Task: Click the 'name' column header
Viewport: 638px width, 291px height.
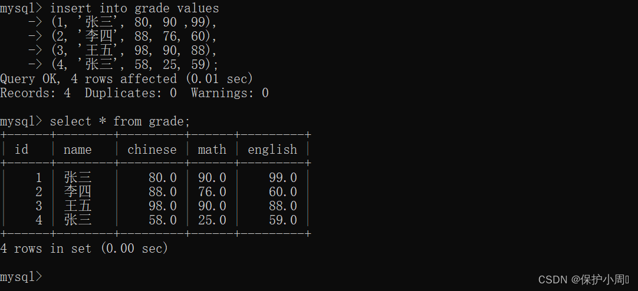Action: (x=77, y=150)
